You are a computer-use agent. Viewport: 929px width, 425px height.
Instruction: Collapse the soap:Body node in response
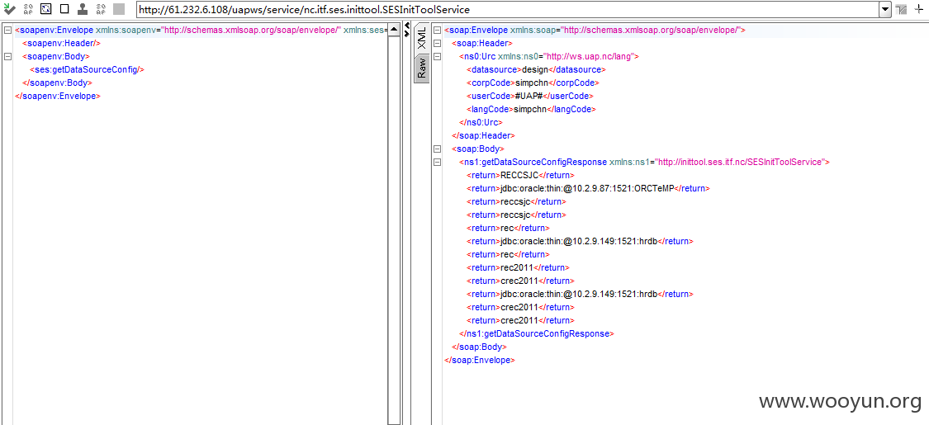coord(437,149)
